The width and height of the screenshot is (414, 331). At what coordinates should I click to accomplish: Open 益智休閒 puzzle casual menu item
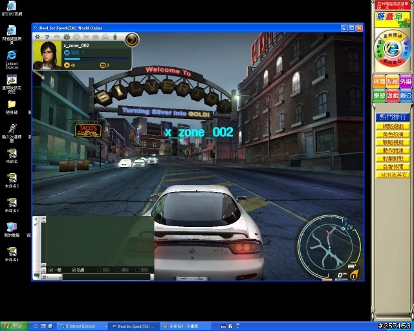tap(393, 167)
